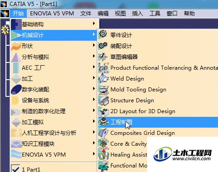This screenshot has width=218, height=172.
Task: Open the 插入 menu
Action: [138, 14]
